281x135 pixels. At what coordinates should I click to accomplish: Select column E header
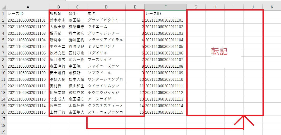[x=135, y=7]
